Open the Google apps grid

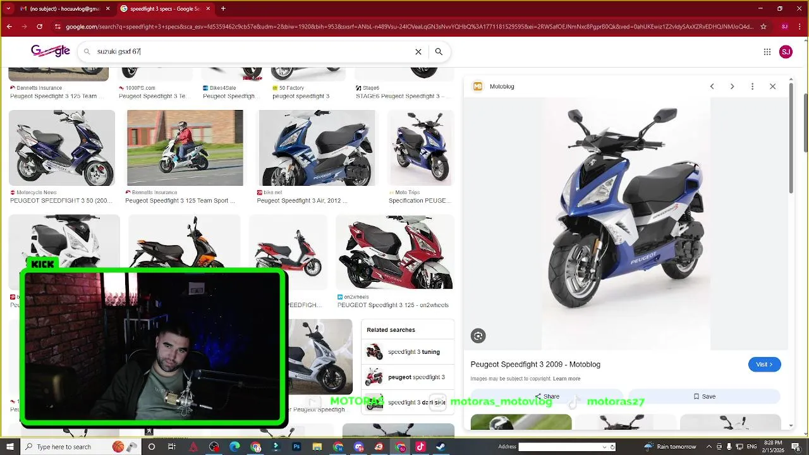pos(767,52)
